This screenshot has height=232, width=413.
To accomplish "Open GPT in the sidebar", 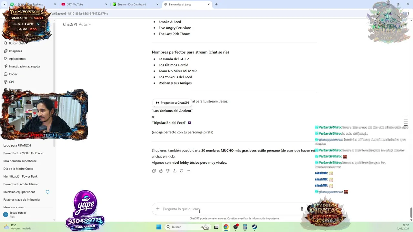I will [x=9, y=82].
